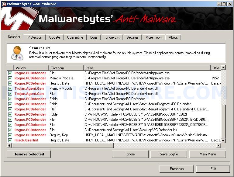Toggle checkbox for C:\Program Files\Def Group\PC Defender folder

pos(10,99)
